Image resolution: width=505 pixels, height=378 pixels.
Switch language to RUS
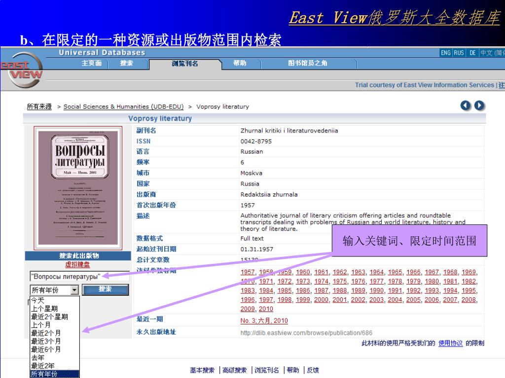coord(459,53)
